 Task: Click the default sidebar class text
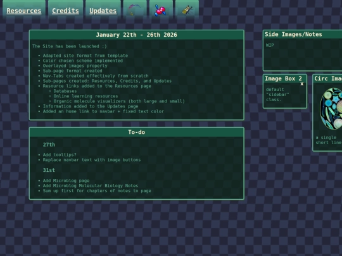(277, 95)
